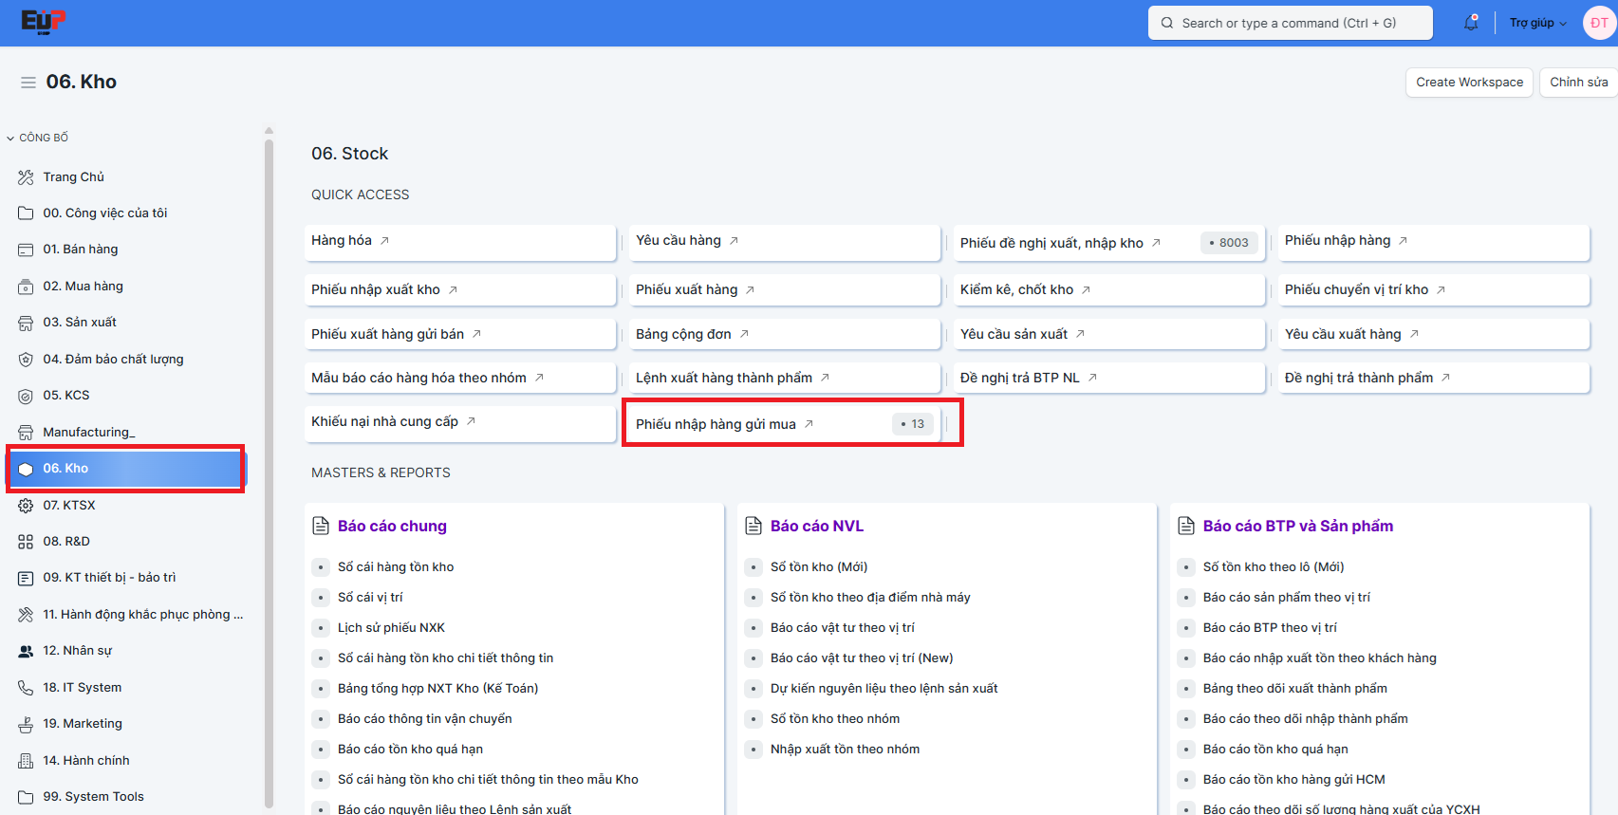Click the Báo cáo BTP và Sản phẩm icon
The height and width of the screenshot is (815, 1618).
click(1186, 526)
